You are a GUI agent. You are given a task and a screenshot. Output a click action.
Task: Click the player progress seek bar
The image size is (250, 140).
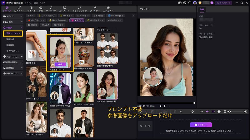click(x=166, y=103)
